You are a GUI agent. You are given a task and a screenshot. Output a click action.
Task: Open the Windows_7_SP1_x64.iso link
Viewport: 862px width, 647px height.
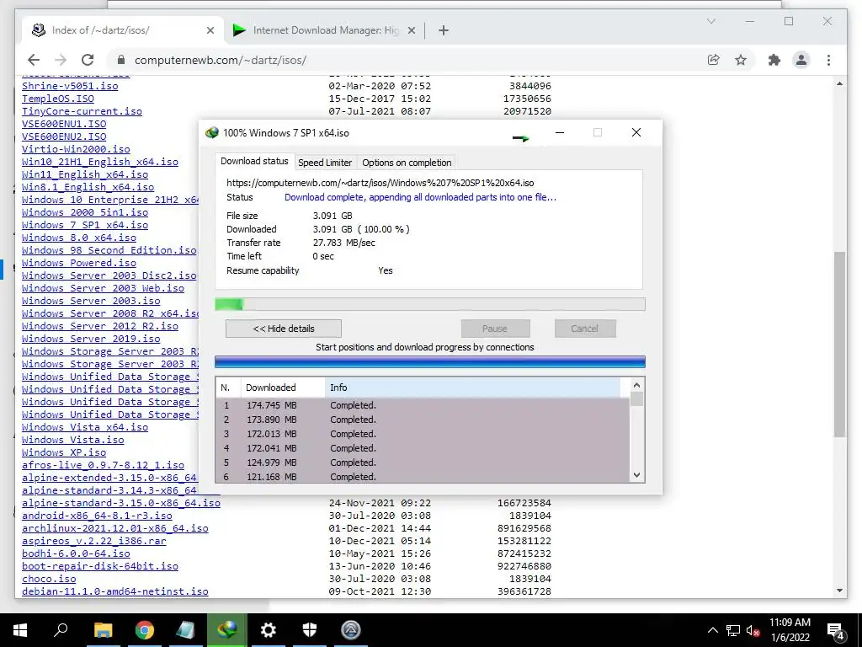85,225
